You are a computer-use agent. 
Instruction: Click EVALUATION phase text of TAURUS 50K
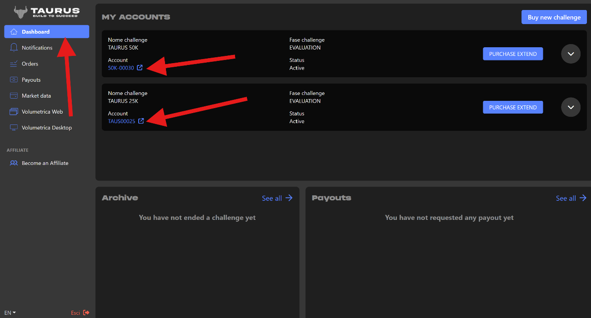pos(305,48)
